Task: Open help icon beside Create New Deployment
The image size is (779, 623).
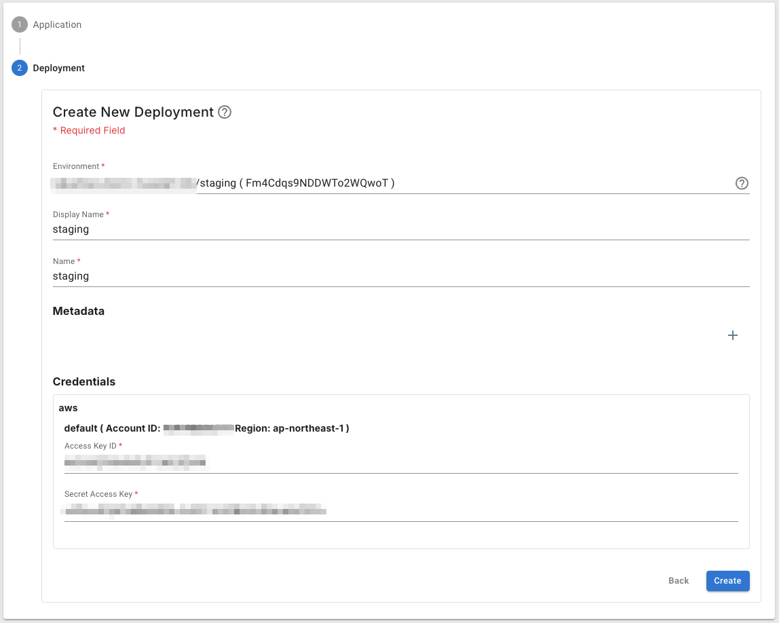Action: [x=225, y=112]
